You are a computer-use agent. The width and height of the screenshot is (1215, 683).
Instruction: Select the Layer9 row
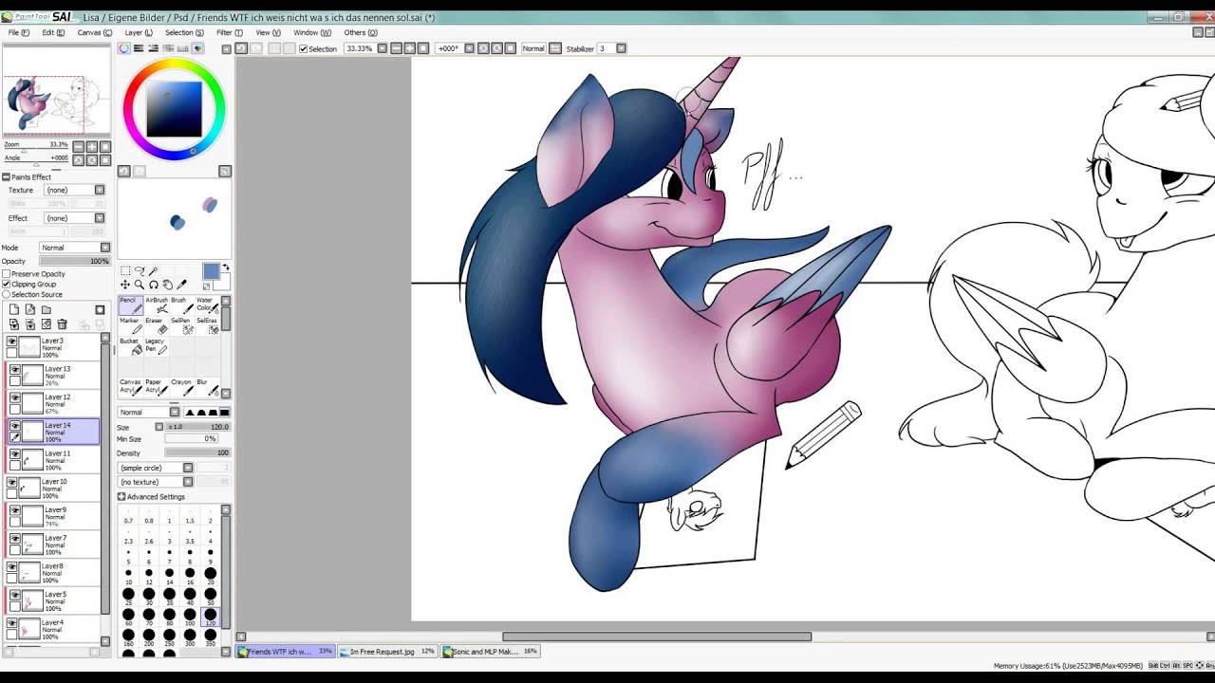click(53, 516)
